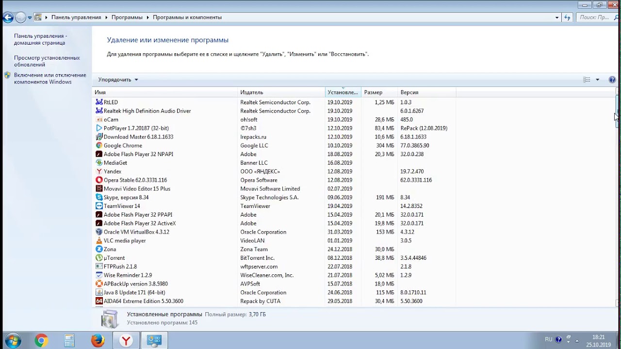Click the vertical scrollbar thumb

[617, 112]
